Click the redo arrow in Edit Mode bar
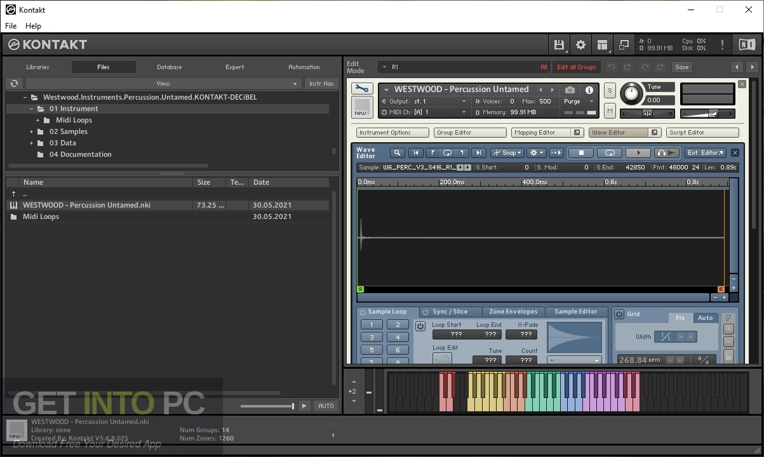 pos(645,67)
